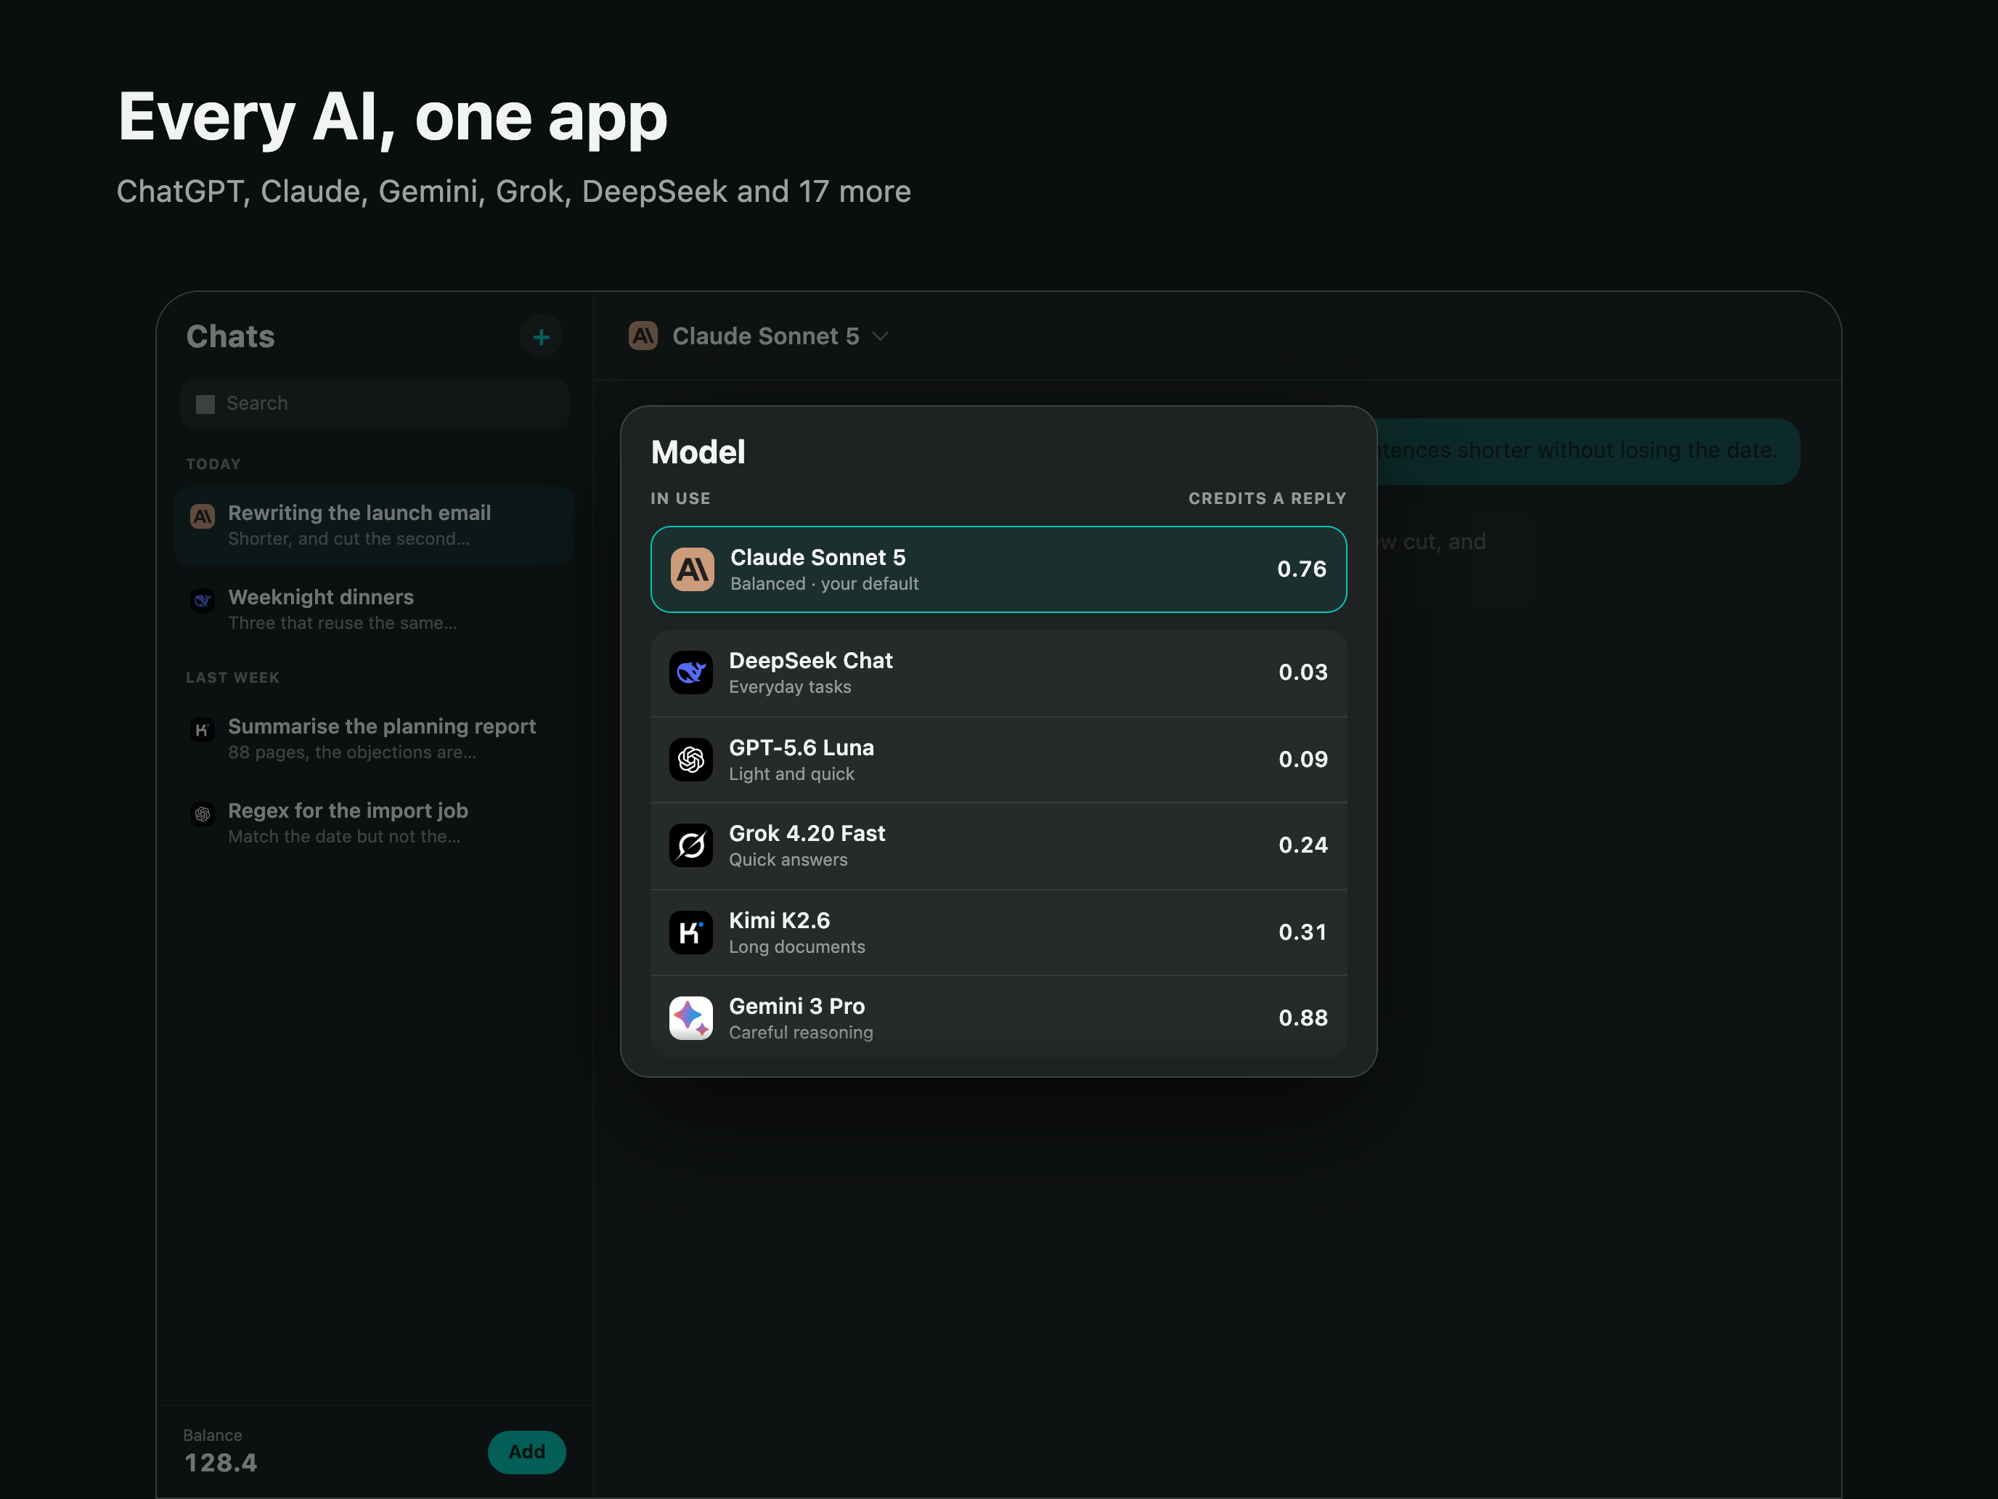Viewport: 1998px width, 1499px height.
Task: Start a new chat with plus icon
Action: (x=541, y=336)
